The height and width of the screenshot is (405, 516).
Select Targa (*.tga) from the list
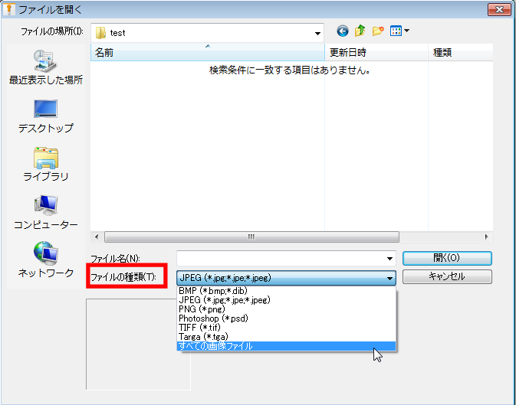pos(286,337)
